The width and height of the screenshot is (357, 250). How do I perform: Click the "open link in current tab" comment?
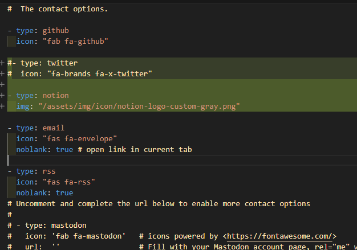[x=134, y=150]
